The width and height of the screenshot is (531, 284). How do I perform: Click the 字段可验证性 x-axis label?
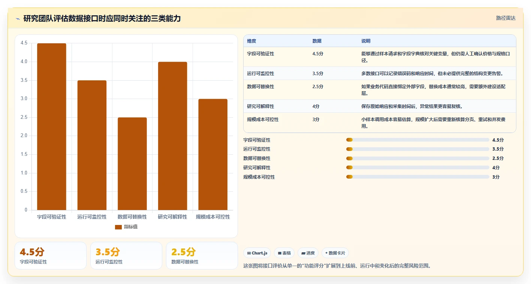pos(52,217)
